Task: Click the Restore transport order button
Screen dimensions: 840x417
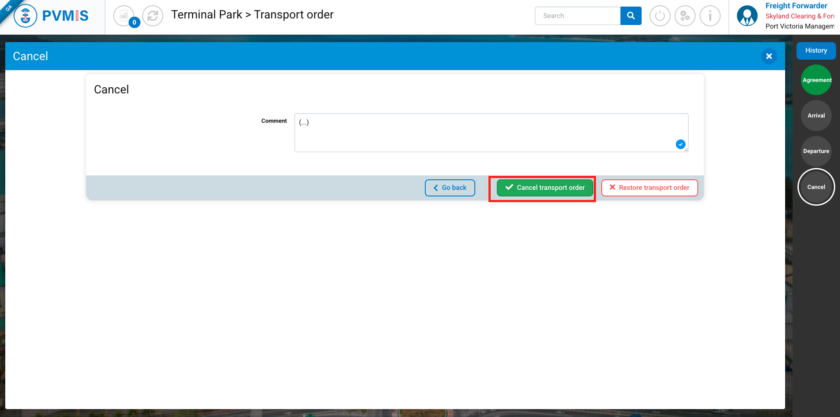Action: [649, 188]
